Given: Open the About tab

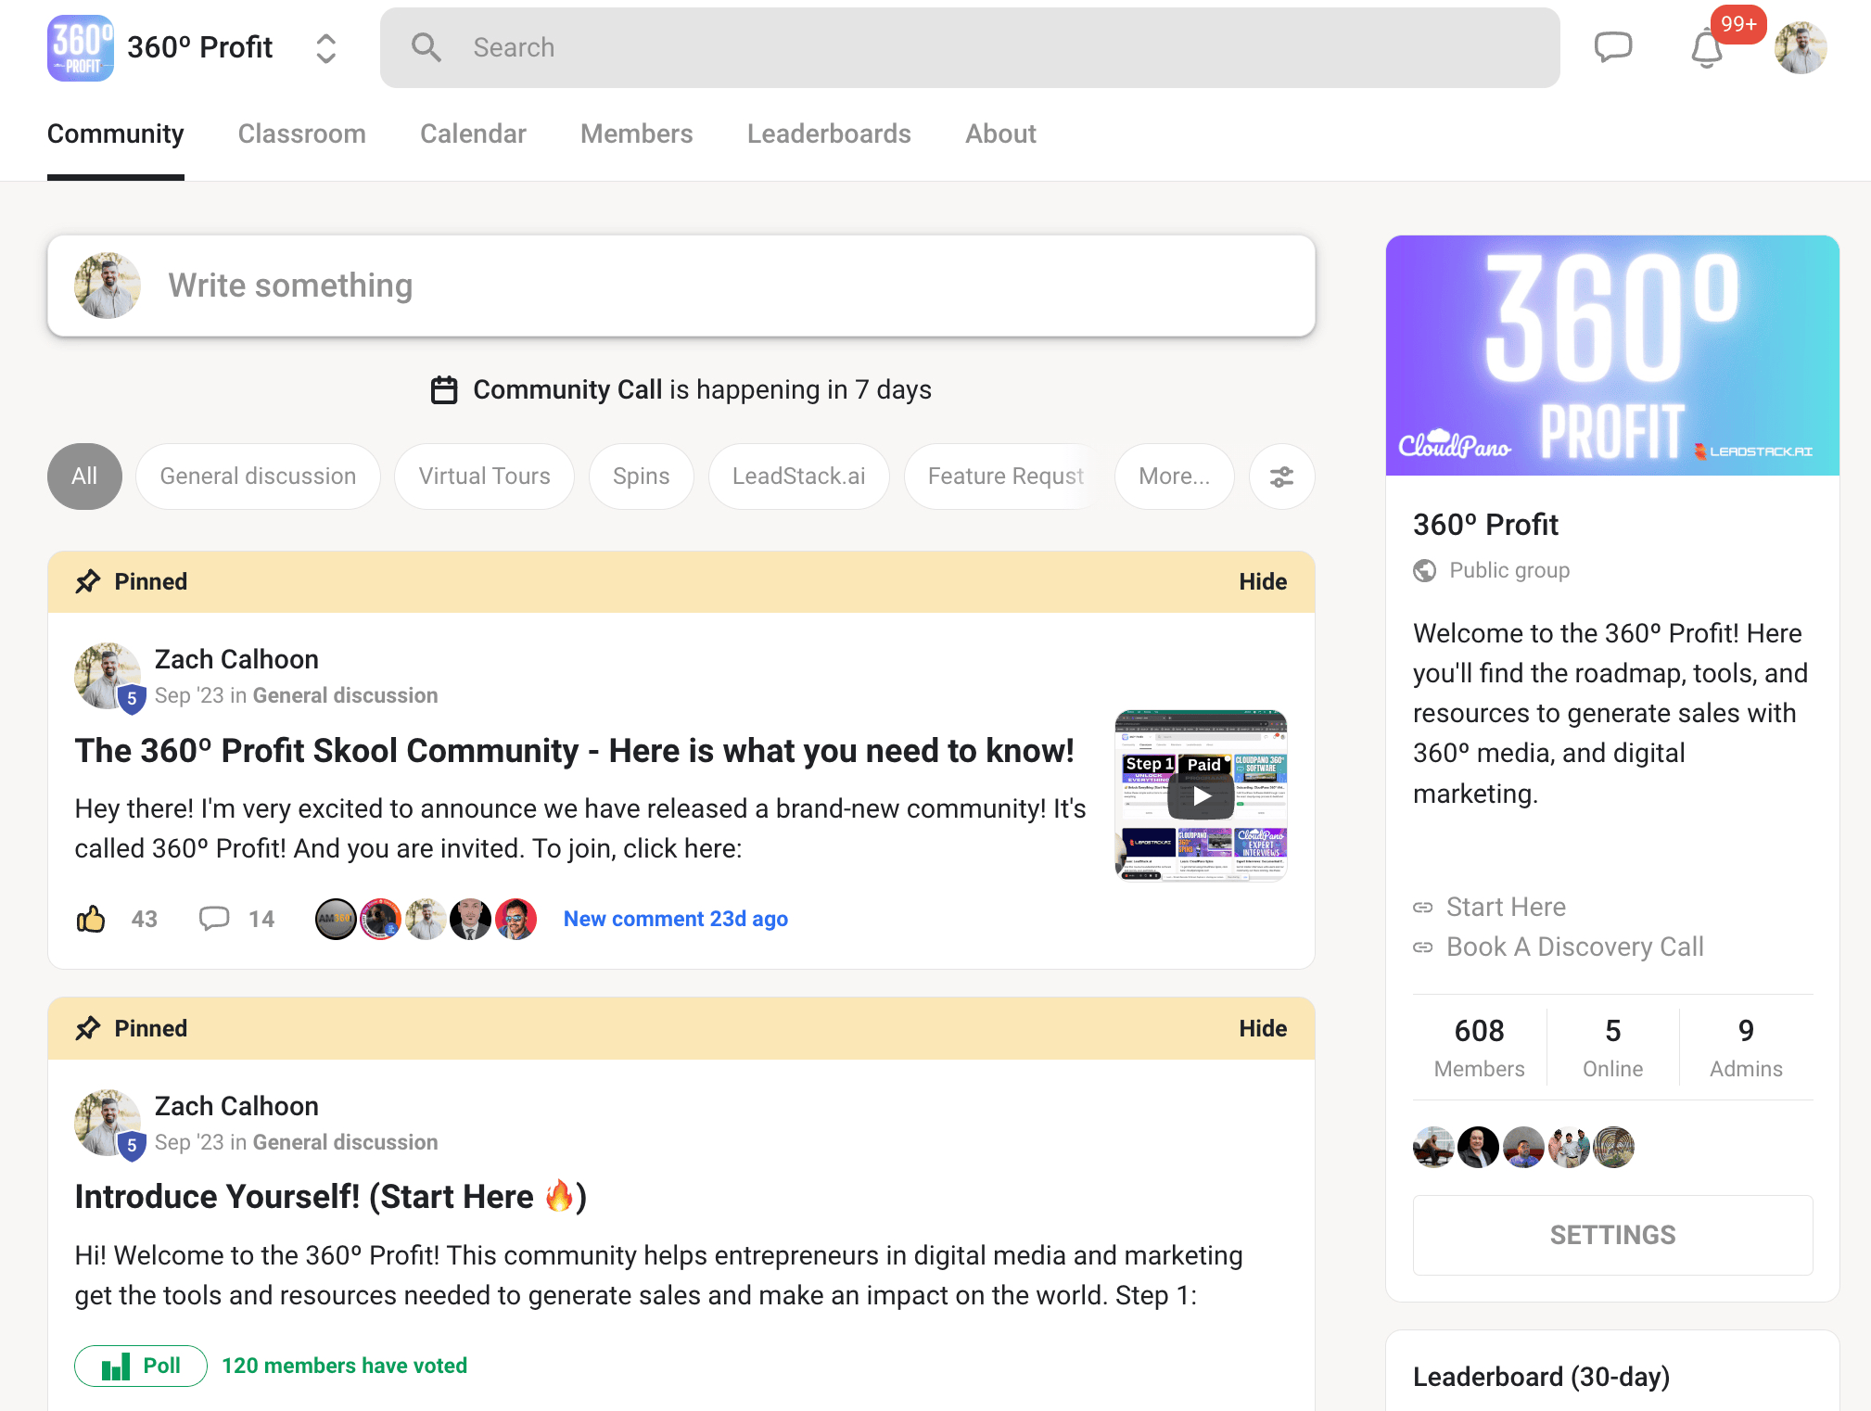Looking at the screenshot, I should point(1000,134).
